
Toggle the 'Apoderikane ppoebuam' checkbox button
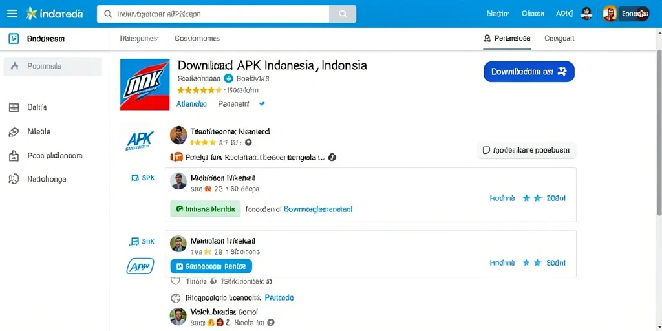(526, 150)
